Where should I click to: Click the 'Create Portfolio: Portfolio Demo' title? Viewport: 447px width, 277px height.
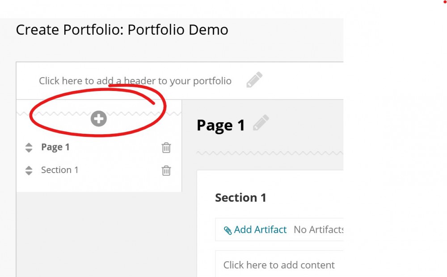[x=122, y=29]
